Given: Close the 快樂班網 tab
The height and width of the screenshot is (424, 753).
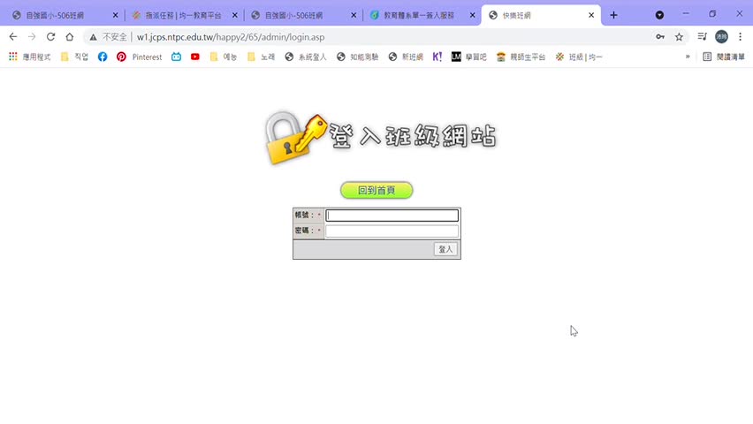Looking at the screenshot, I should [x=591, y=15].
